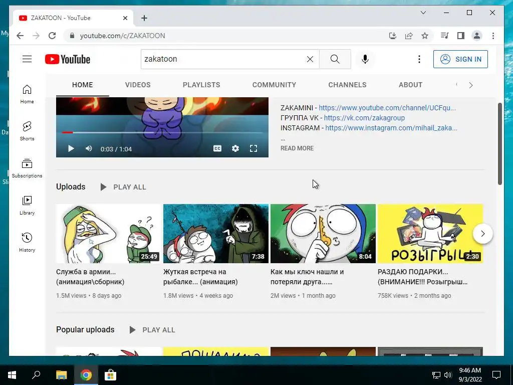The height and width of the screenshot is (385, 513).
Task: Open the video player settings gear
Action: click(235, 148)
